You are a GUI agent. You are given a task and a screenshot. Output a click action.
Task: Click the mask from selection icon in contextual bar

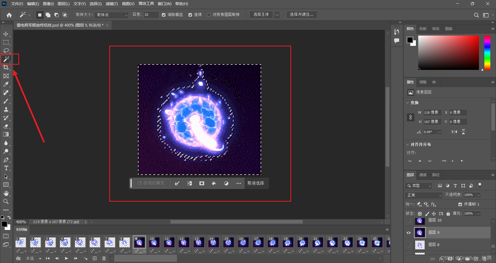202,183
